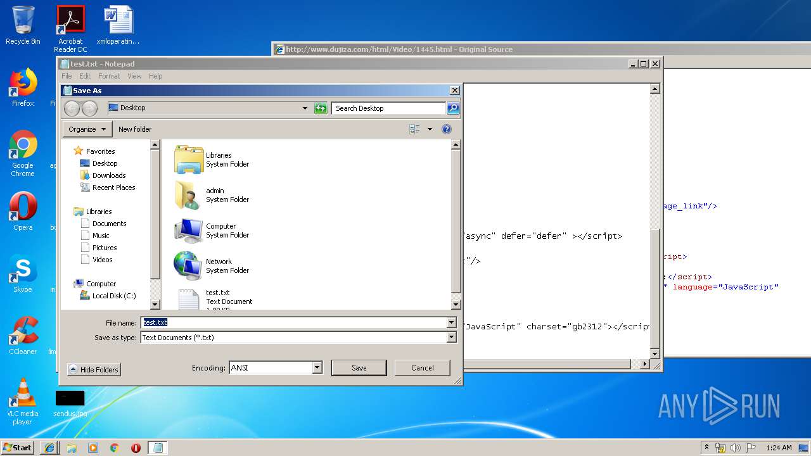Click the Cancel button
Image resolution: width=811 pixels, height=456 pixels.
point(423,368)
